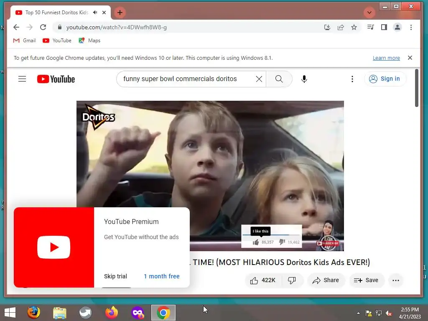Viewport: 428px width, 321px height.
Task: Reload the YouTube page
Action: pos(43,27)
